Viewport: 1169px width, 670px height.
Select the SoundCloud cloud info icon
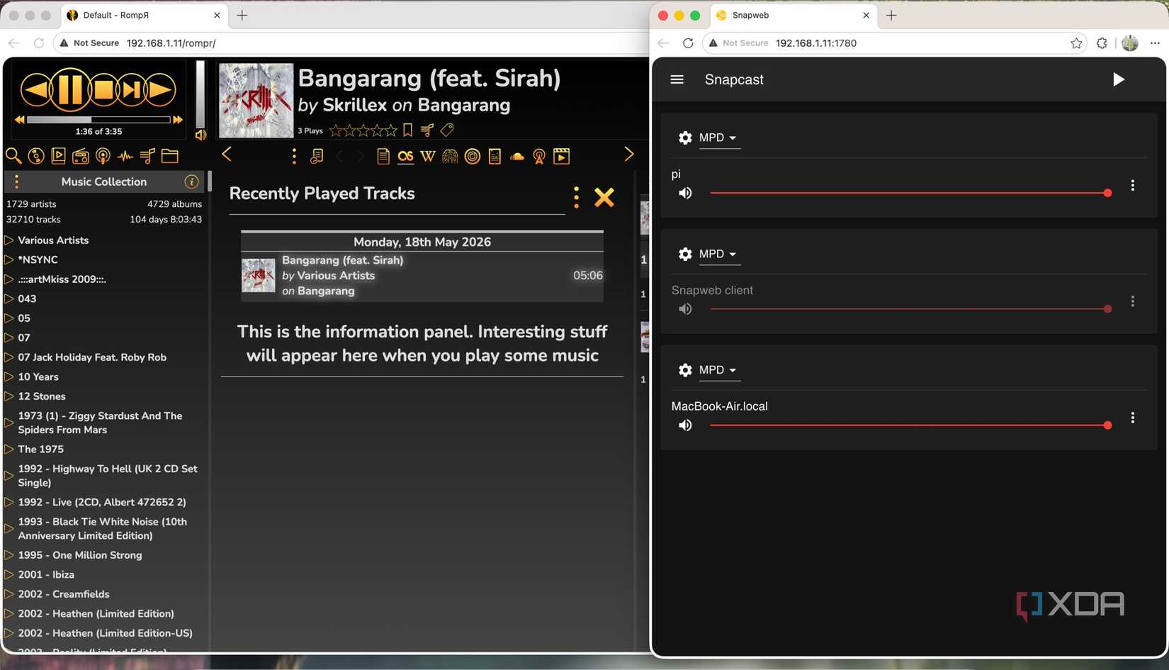click(x=517, y=156)
